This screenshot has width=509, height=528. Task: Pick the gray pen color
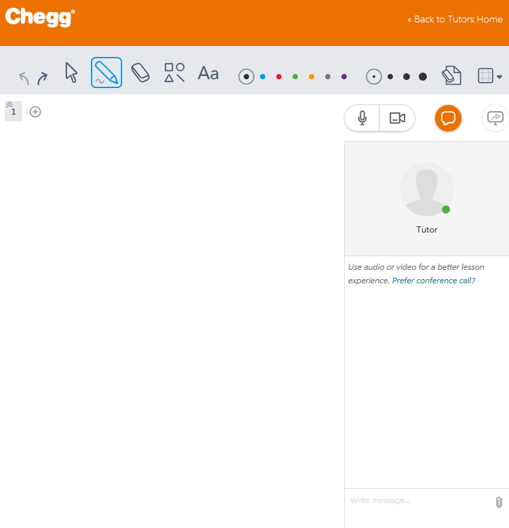328,77
